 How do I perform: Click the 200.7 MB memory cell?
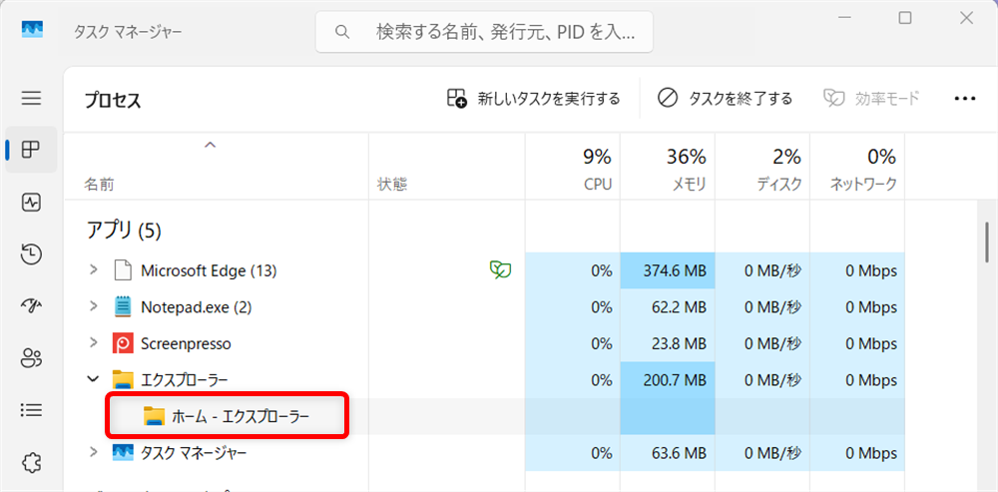click(x=668, y=380)
